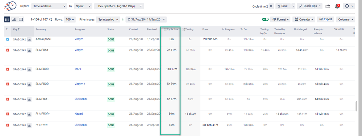Close the Cycle time 2 preset
The image size is (362, 136).
pos(271,6)
